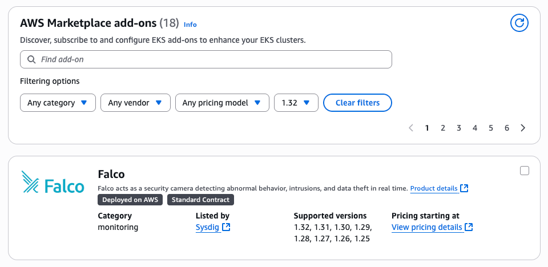Click the Category heading in Falco card
Screen dimensions: 548x267
[115, 216]
